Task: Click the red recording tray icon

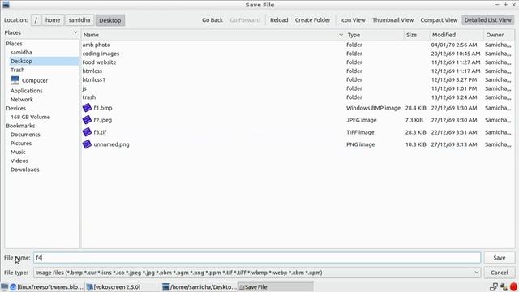Action: (x=513, y=286)
